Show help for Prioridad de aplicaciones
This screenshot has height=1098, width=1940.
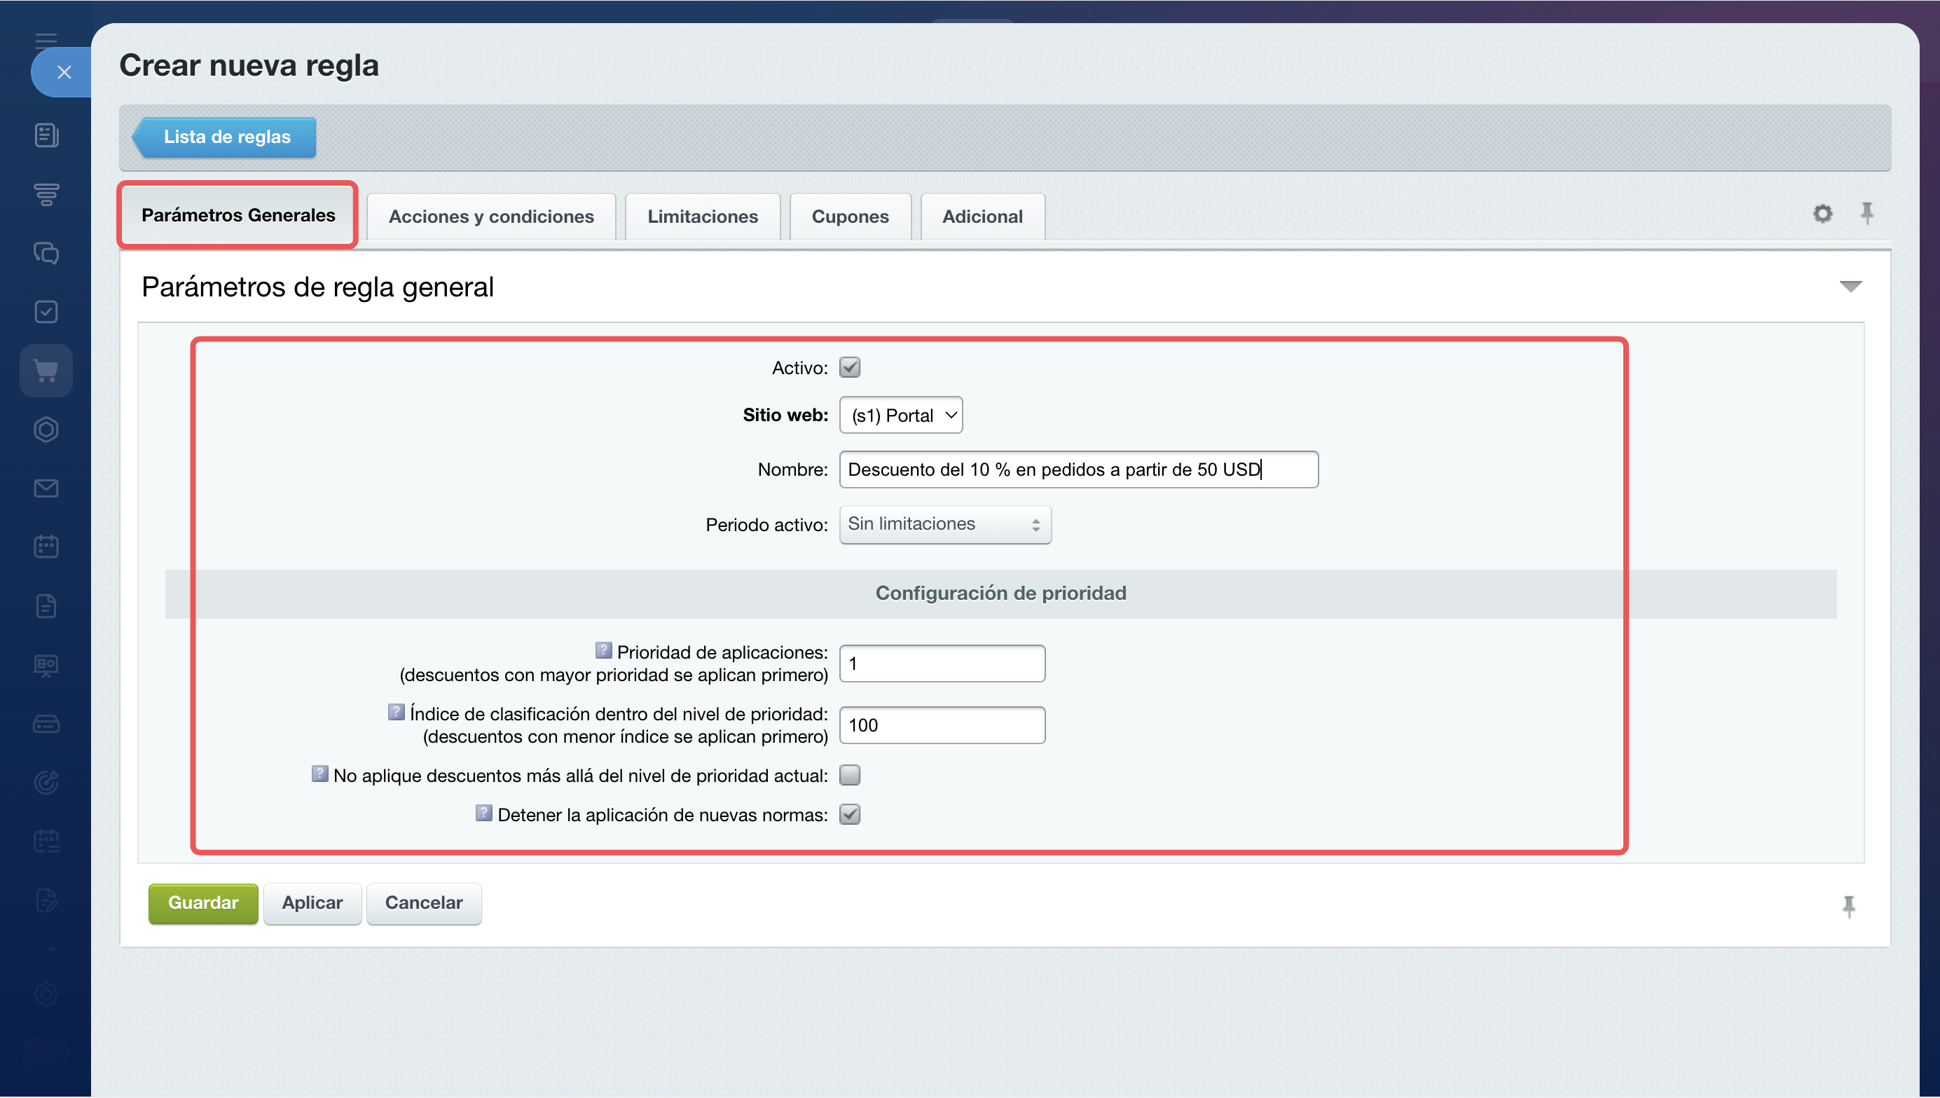(x=603, y=651)
